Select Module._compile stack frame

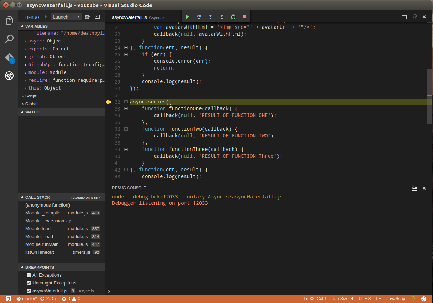click(61, 213)
